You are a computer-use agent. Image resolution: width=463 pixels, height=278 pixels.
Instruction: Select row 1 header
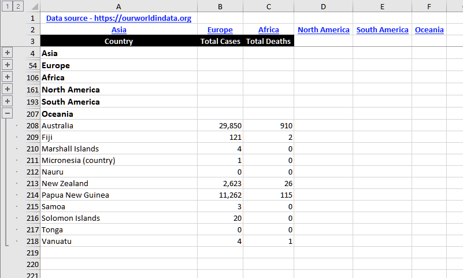click(32, 18)
